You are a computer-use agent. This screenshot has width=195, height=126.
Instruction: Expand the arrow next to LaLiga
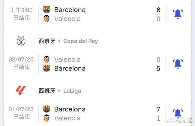59,91
